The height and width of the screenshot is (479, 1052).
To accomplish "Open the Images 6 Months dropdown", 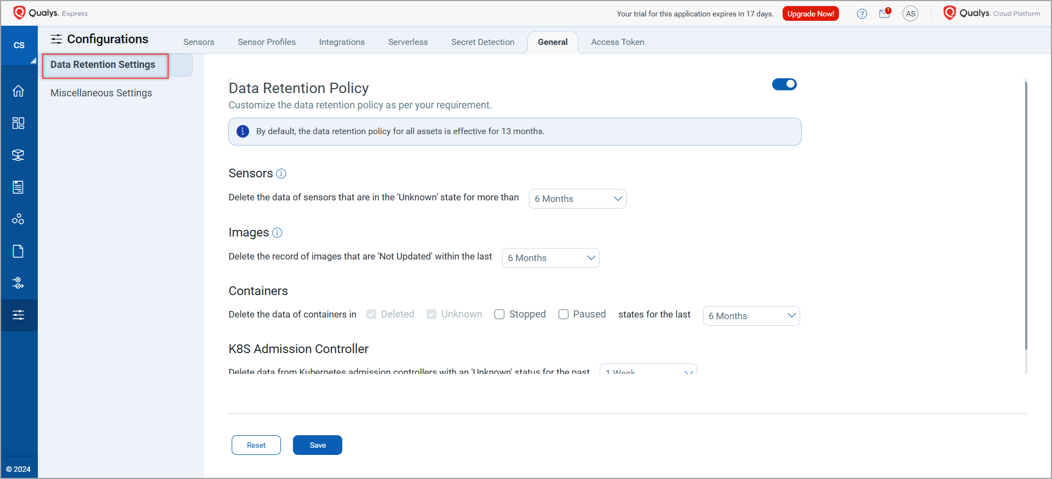I will pos(551,258).
